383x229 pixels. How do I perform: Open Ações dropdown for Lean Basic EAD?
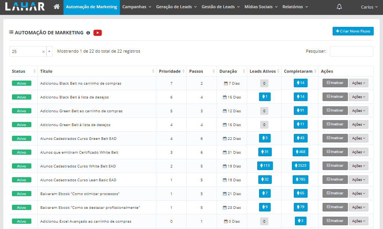[x=358, y=179]
